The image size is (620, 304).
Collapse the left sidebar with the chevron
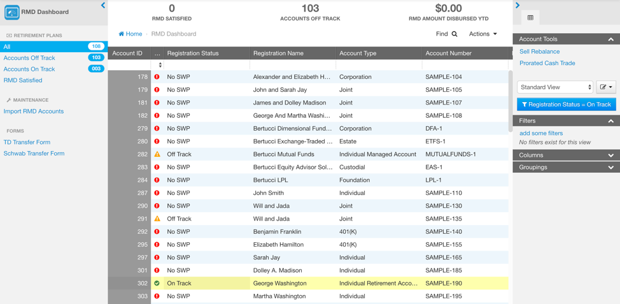click(x=103, y=5)
